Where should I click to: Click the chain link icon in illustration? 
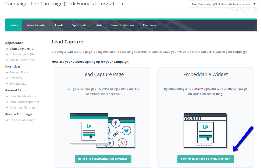pyautogui.click(x=116, y=134)
